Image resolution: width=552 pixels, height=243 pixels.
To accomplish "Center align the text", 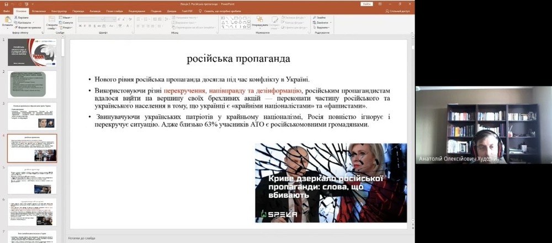I will (143, 26).
